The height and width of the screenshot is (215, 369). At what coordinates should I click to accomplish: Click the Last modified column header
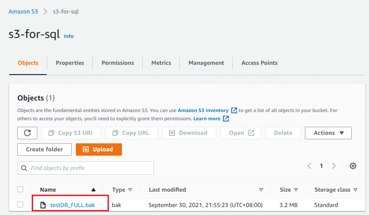pos(167,190)
